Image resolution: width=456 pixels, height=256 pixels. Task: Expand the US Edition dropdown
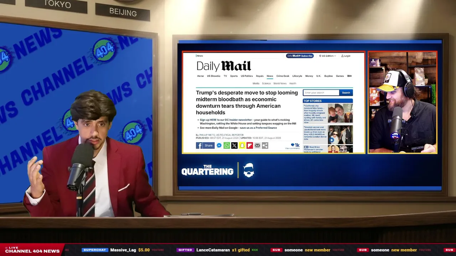point(327,56)
